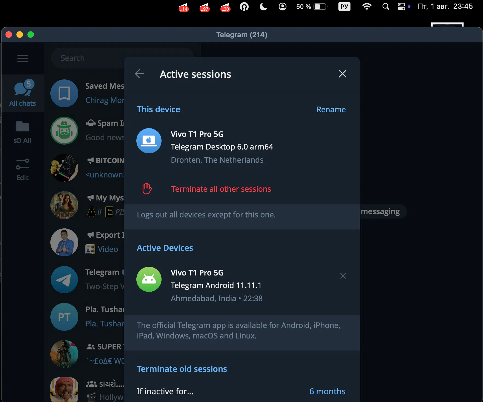The image size is (483, 402).
Task: Open the hamburger main menu
Action: click(23, 58)
